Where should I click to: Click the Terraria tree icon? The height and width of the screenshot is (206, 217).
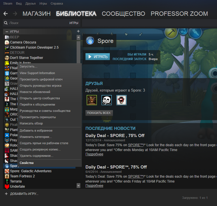click(x=7, y=181)
